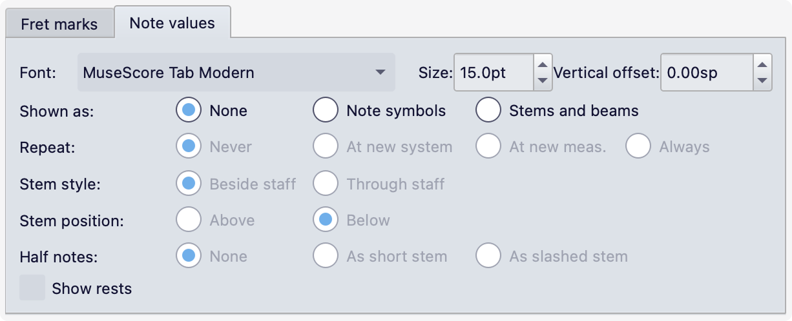Click the Size value field
This screenshot has height=321, width=792.
point(494,72)
